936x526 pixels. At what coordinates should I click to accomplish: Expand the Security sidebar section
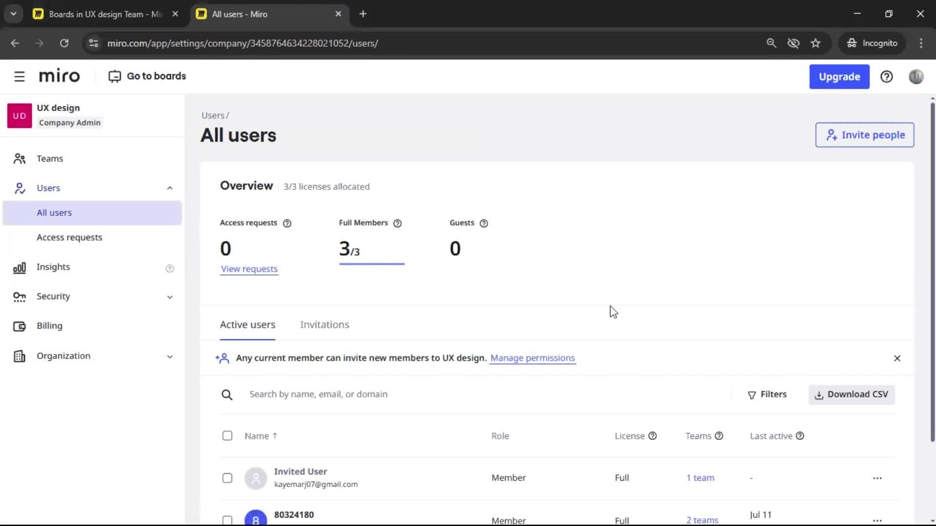pyautogui.click(x=170, y=297)
